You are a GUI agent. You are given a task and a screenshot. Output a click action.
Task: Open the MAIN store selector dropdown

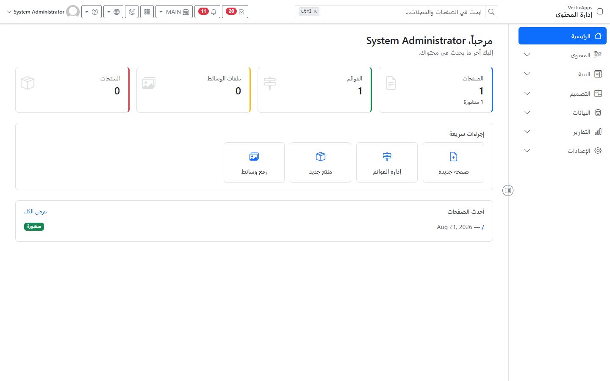coord(174,12)
